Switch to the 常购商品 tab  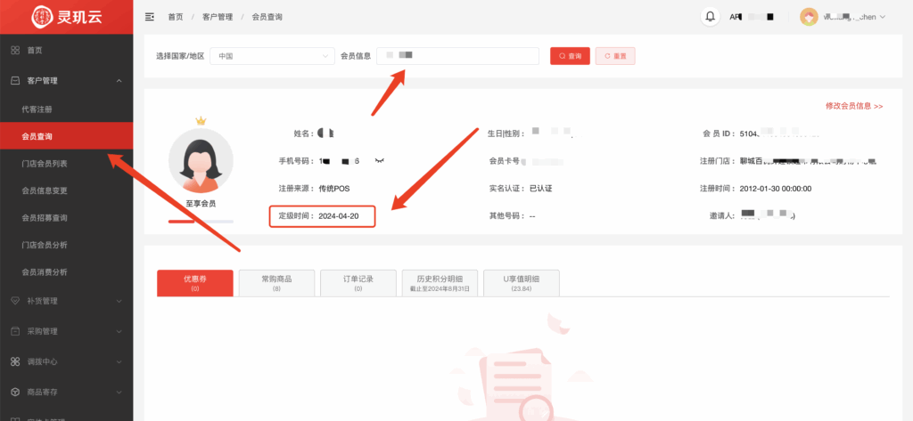[x=276, y=283]
